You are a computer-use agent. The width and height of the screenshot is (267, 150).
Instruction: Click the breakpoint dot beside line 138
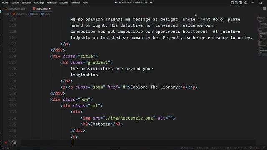pyautogui.click(x=6, y=142)
